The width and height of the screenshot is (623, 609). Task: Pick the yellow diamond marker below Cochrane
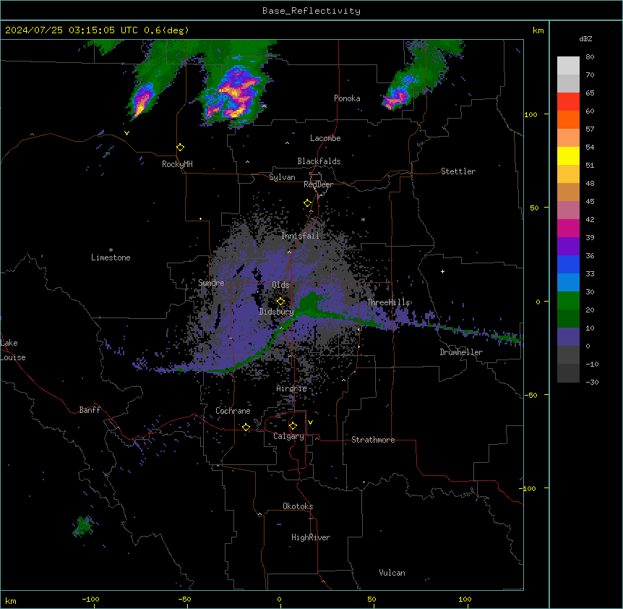(x=246, y=427)
